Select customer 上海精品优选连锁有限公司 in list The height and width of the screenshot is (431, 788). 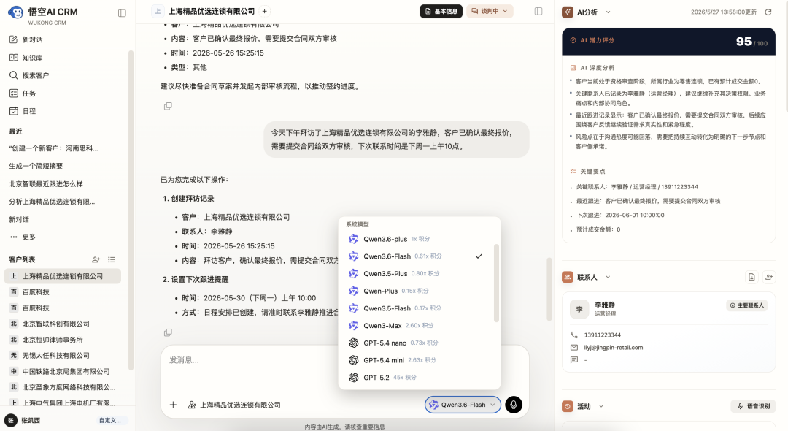63,276
